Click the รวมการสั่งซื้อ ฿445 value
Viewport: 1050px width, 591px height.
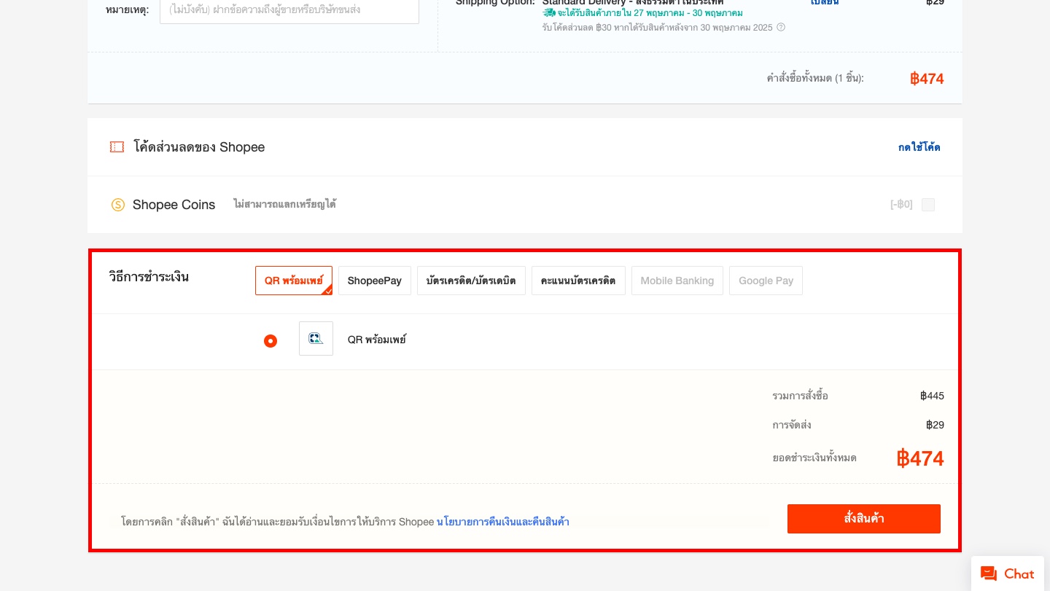coord(932,396)
